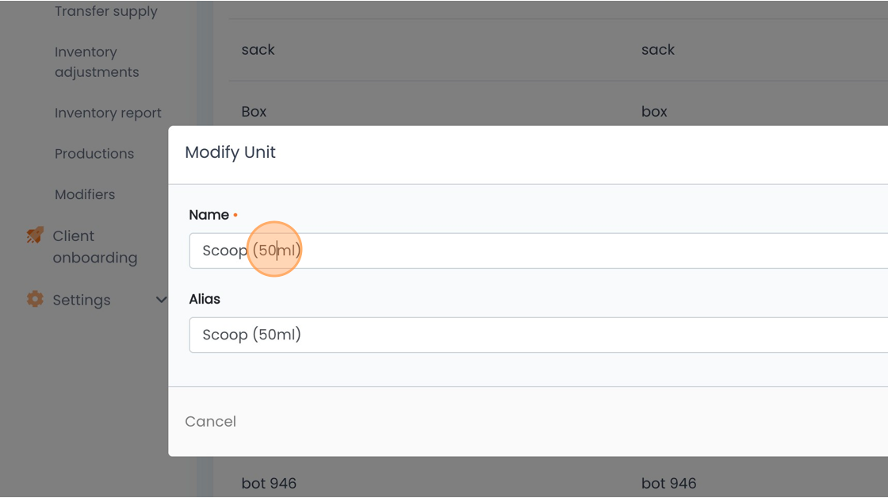
Task: Click the rocket icon beside Client onboarding
Action: coord(35,236)
